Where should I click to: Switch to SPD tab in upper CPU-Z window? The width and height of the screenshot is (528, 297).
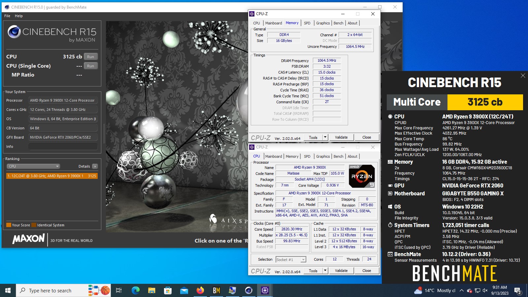(x=307, y=23)
